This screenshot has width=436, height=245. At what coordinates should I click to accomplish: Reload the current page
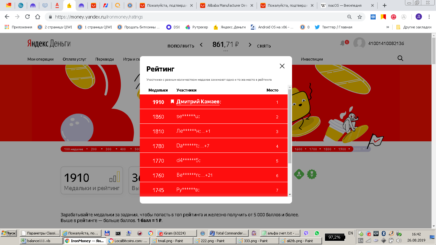tap(27, 17)
